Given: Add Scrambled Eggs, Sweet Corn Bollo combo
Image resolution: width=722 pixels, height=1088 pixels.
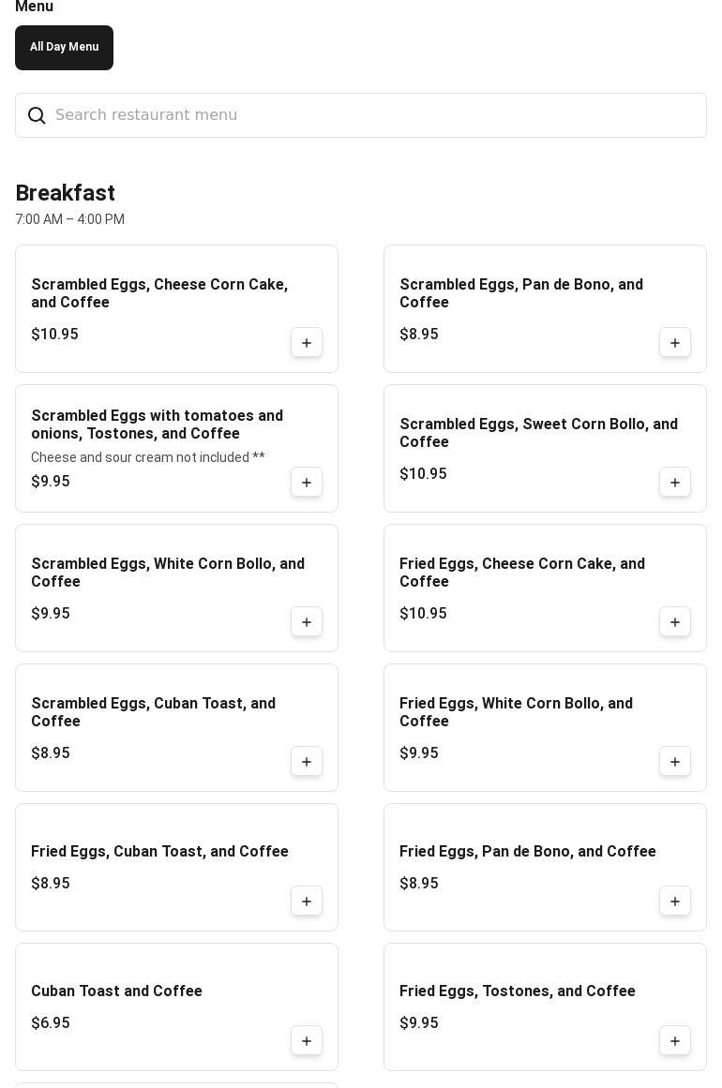Looking at the screenshot, I should [x=675, y=483].
